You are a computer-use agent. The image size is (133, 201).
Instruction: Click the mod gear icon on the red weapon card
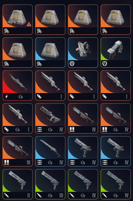21,97
